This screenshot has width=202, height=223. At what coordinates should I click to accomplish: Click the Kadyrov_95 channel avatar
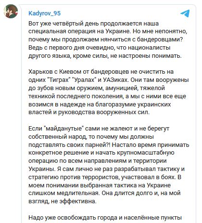click(x=11, y=11)
